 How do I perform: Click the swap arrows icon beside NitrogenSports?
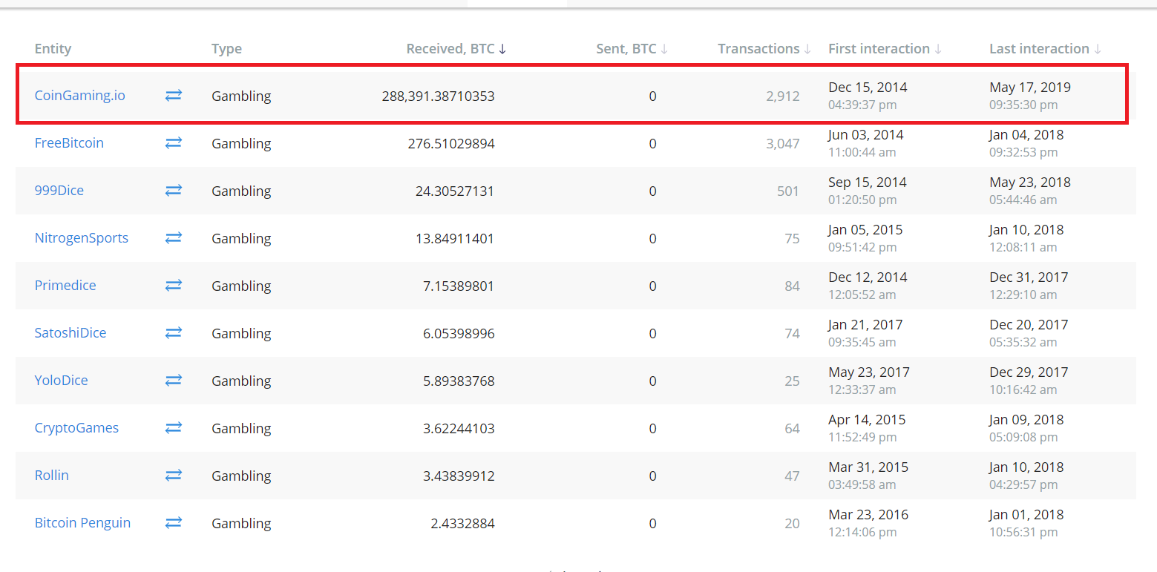click(x=174, y=238)
